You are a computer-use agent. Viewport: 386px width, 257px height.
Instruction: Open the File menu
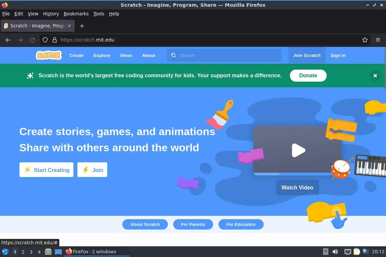[x=6, y=14]
